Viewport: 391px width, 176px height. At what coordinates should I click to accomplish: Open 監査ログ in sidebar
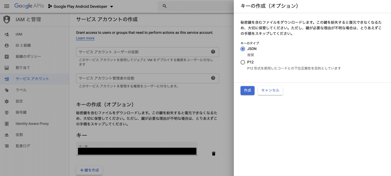coord(35,146)
